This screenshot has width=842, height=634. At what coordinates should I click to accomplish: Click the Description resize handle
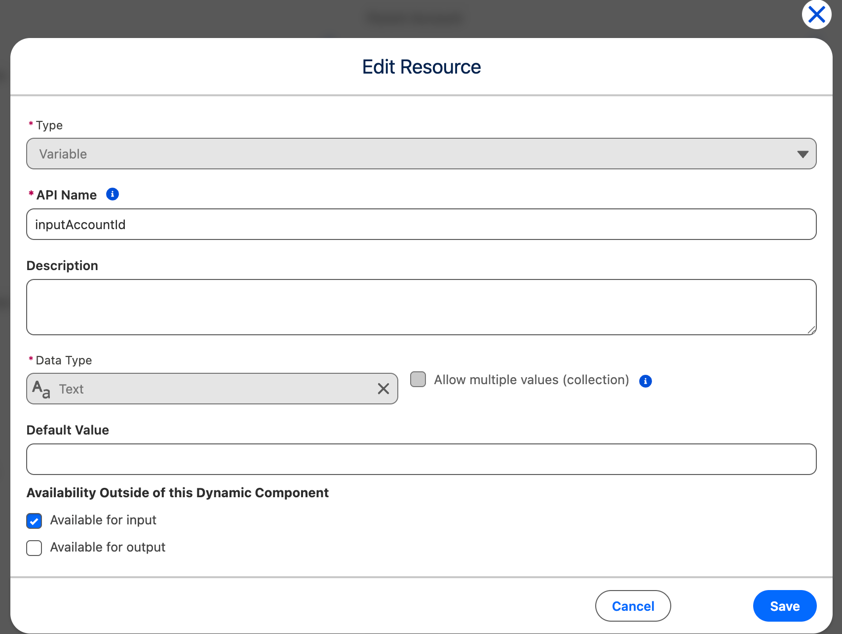811,330
